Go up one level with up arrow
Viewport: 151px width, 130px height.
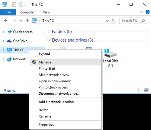[27, 21]
